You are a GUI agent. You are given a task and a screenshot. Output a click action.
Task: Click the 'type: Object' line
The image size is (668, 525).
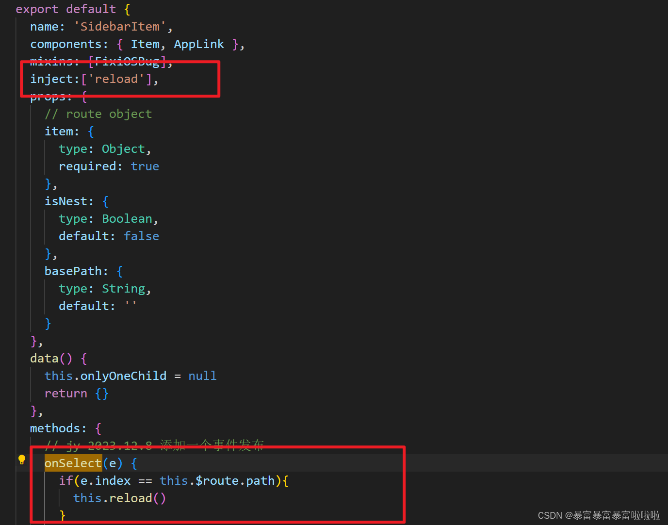click(105, 149)
